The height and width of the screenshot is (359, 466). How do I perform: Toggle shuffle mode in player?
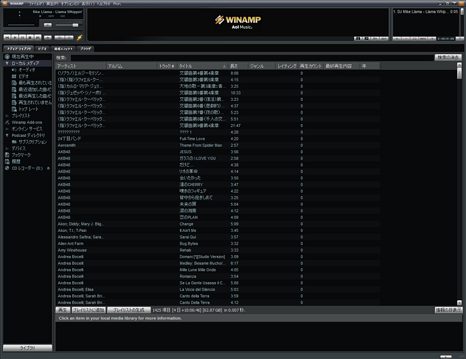point(59,38)
